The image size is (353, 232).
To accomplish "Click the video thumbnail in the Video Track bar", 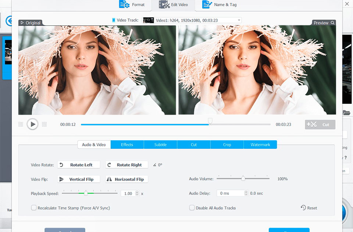I will 148,20.
